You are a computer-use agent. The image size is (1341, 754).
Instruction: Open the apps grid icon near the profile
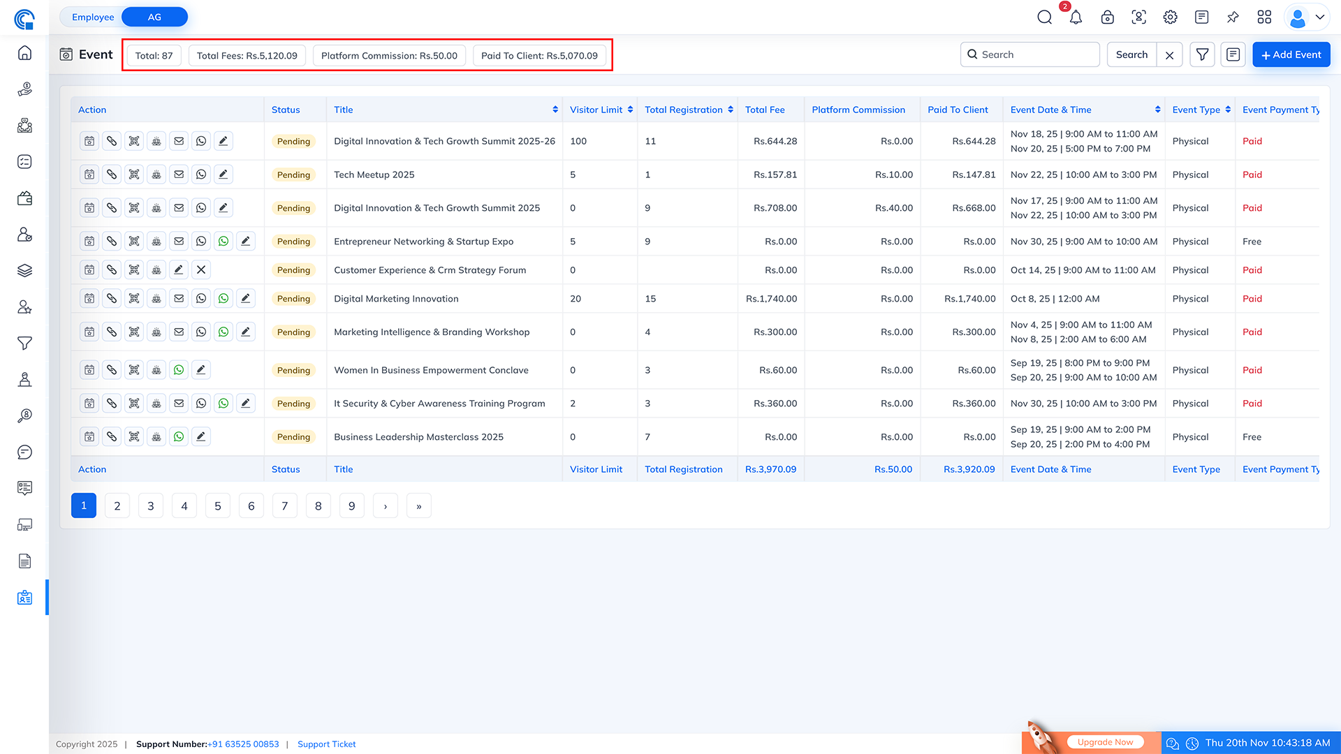coord(1264,17)
